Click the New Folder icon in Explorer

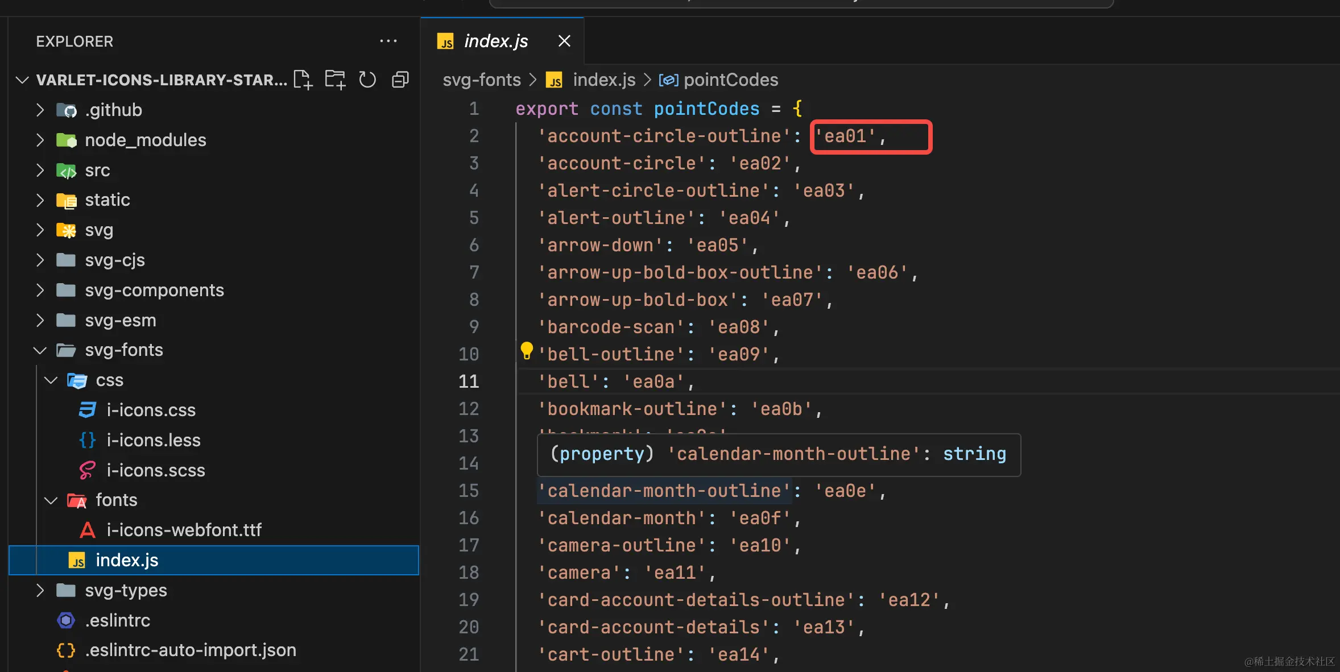(335, 80)
